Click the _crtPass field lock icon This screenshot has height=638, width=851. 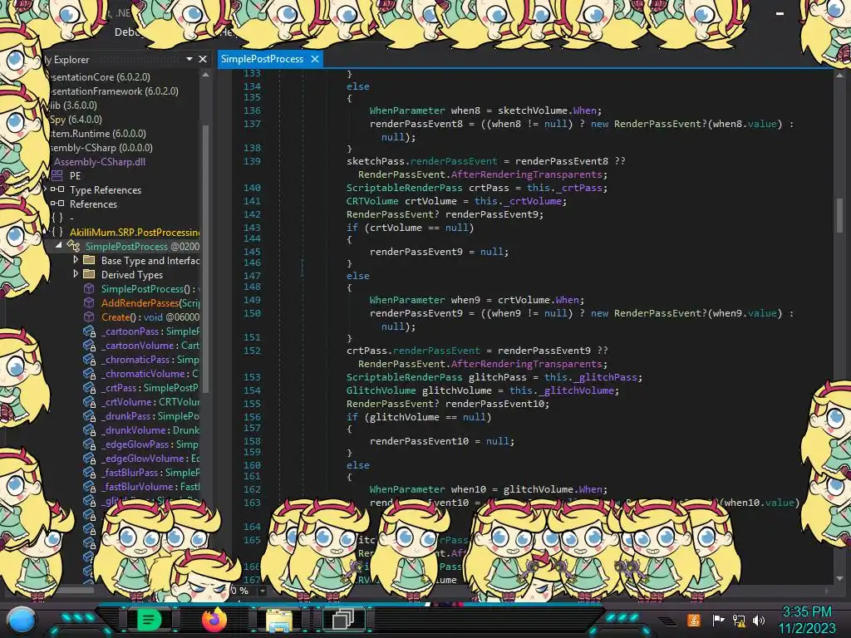click(x=89, y=387)
